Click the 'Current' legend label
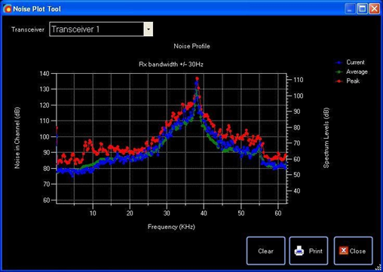This screenshot has width=383, height=272. [x=355, y=63]
